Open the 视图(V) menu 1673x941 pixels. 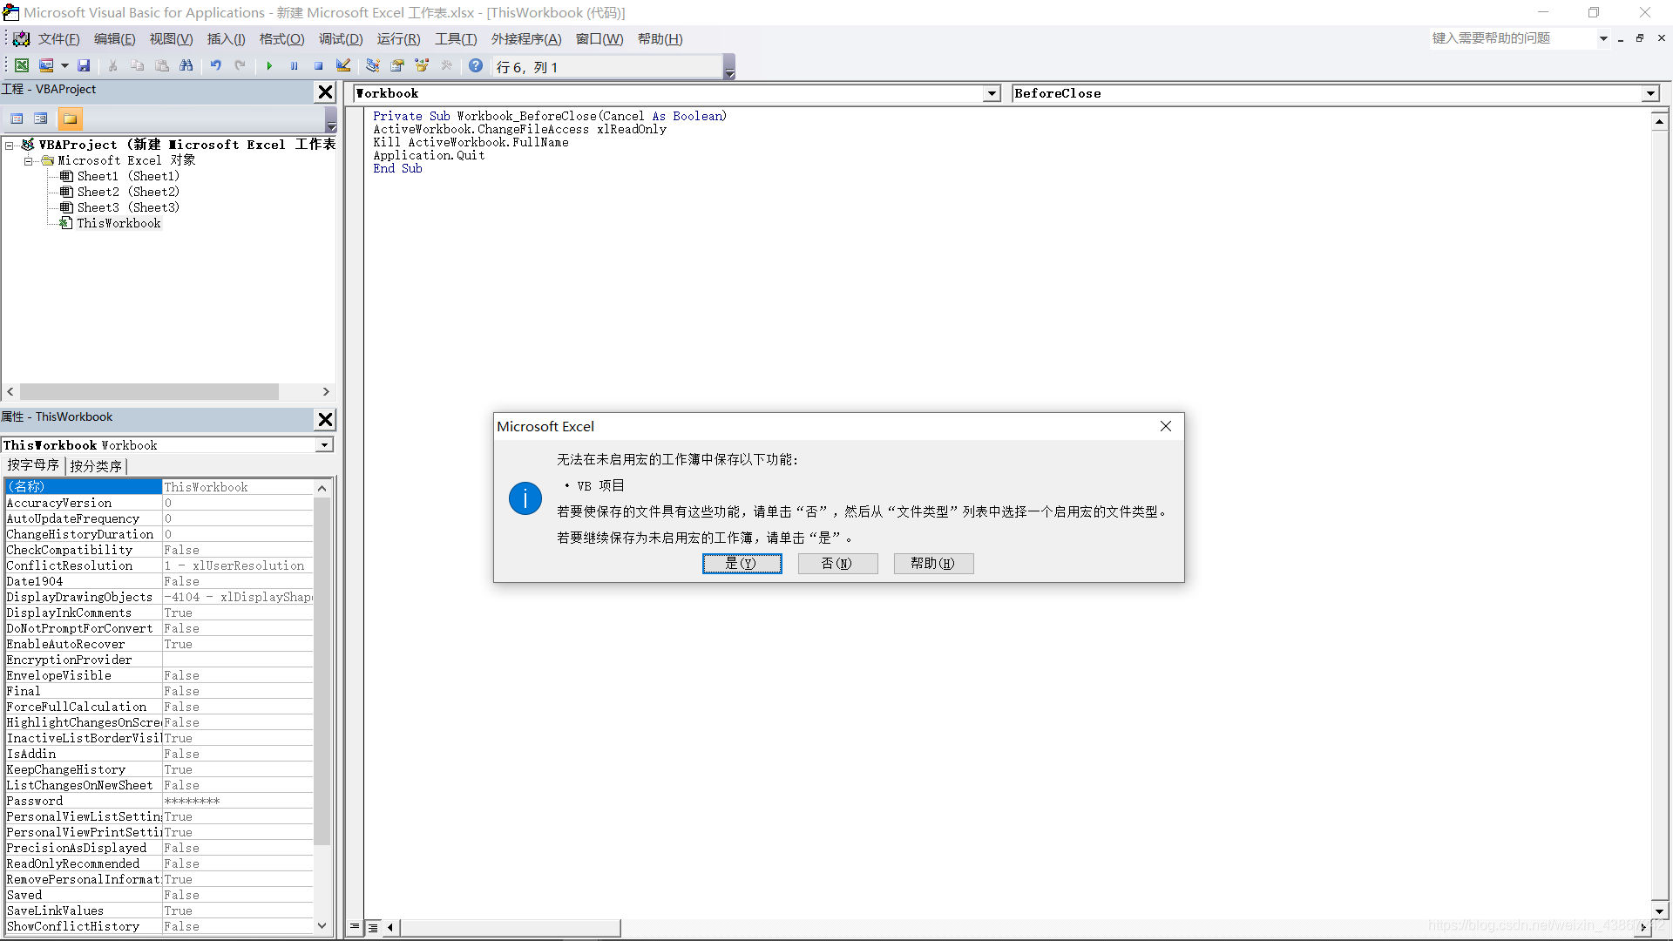(171, 39)
